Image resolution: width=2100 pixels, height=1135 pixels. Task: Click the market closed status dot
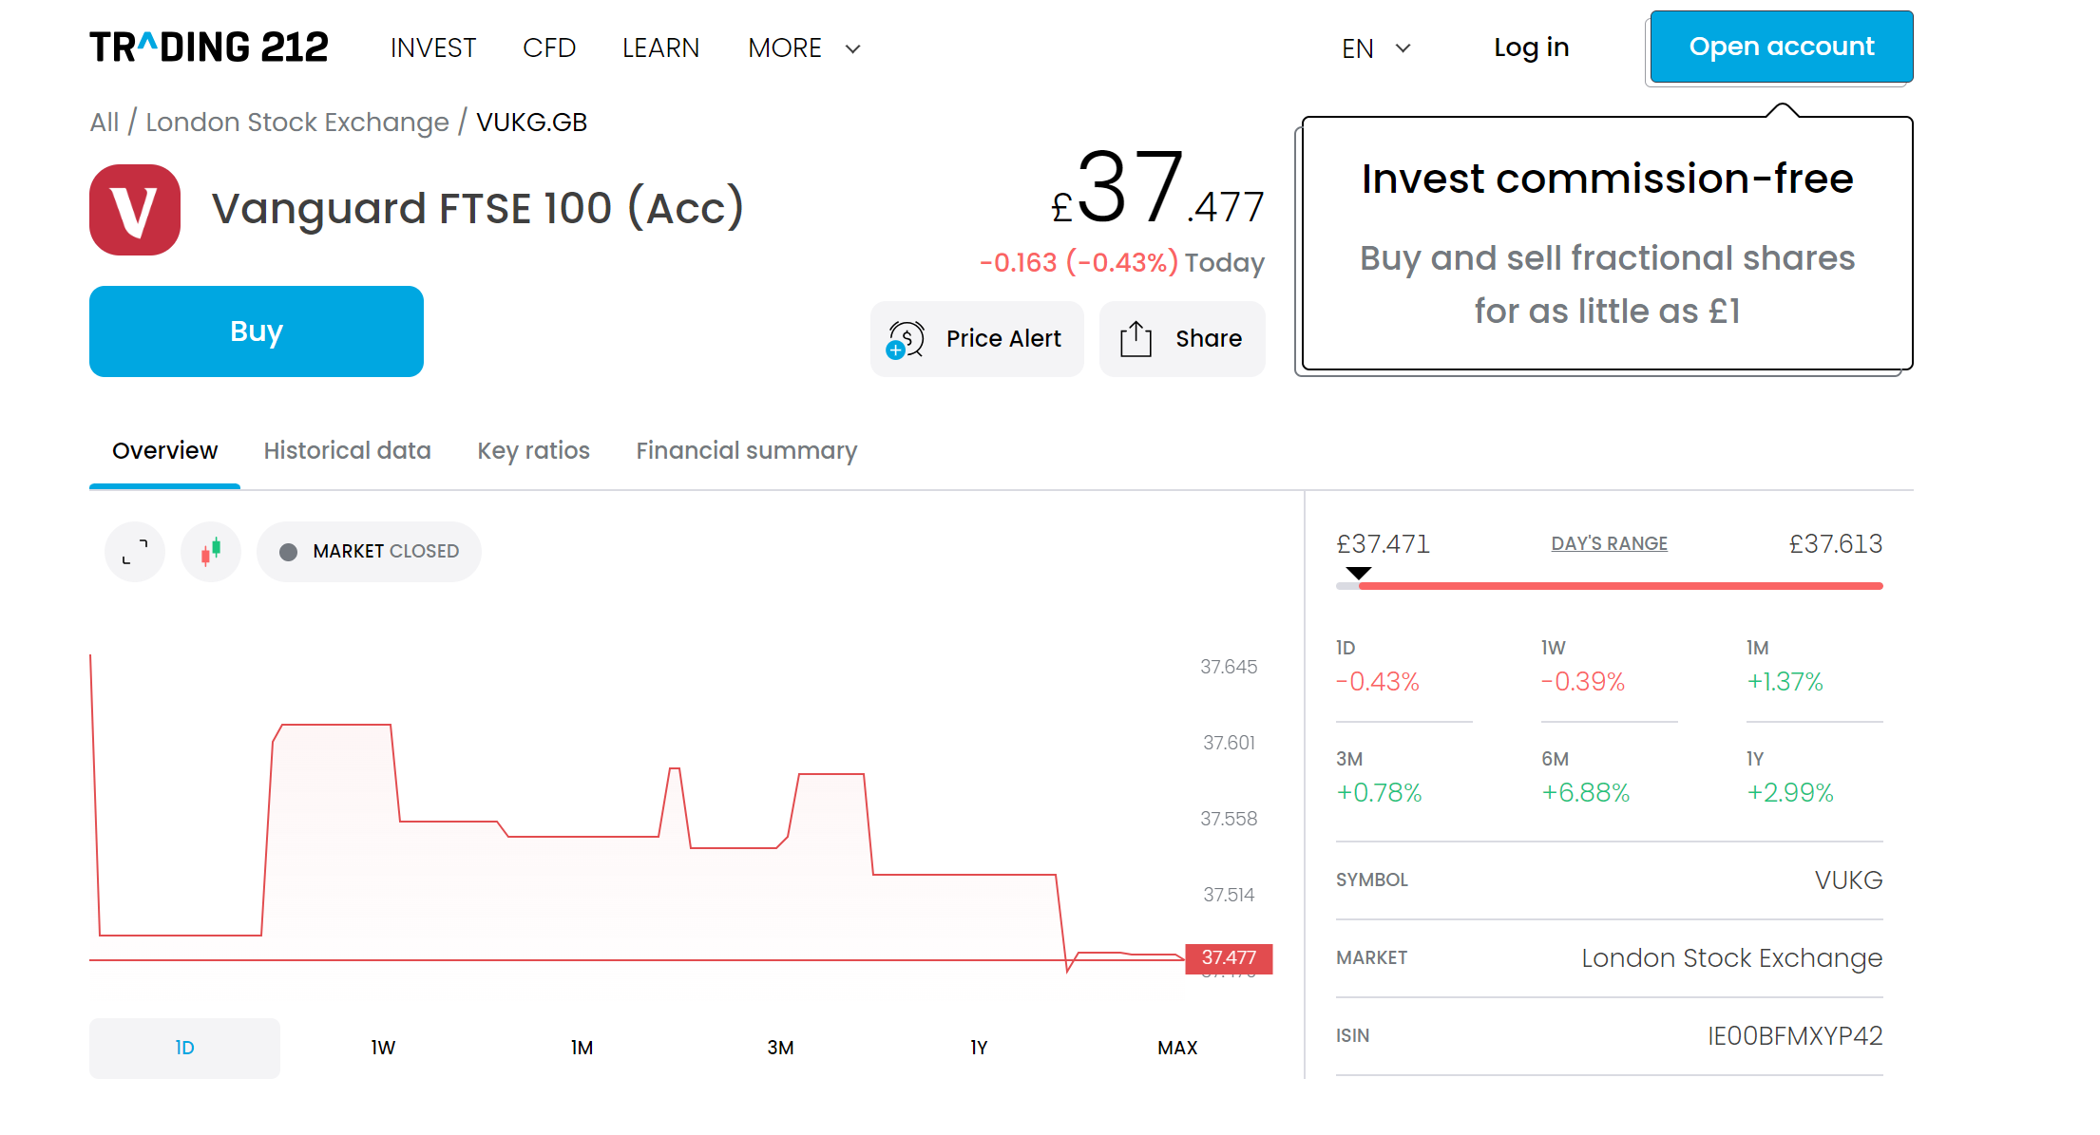coord(289,552)
